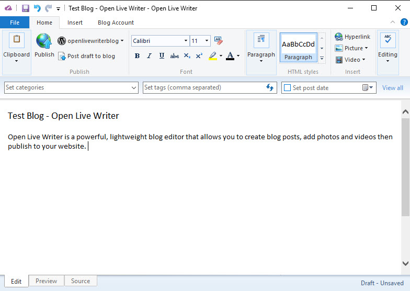410x291 pixels.
Task: Click the refresh tags arrows icon
Action: point(270,87)
